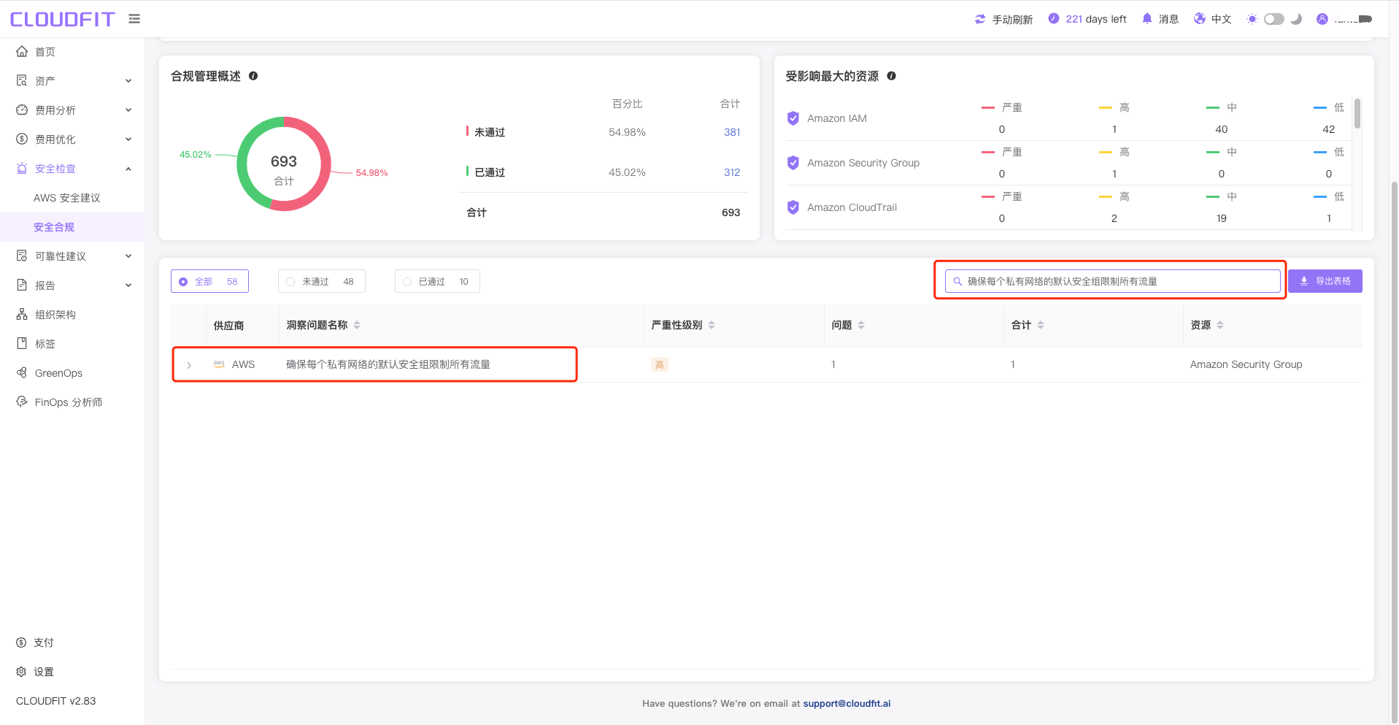
Task: Select the 未通过 48 radio filter
Action: 321,281
